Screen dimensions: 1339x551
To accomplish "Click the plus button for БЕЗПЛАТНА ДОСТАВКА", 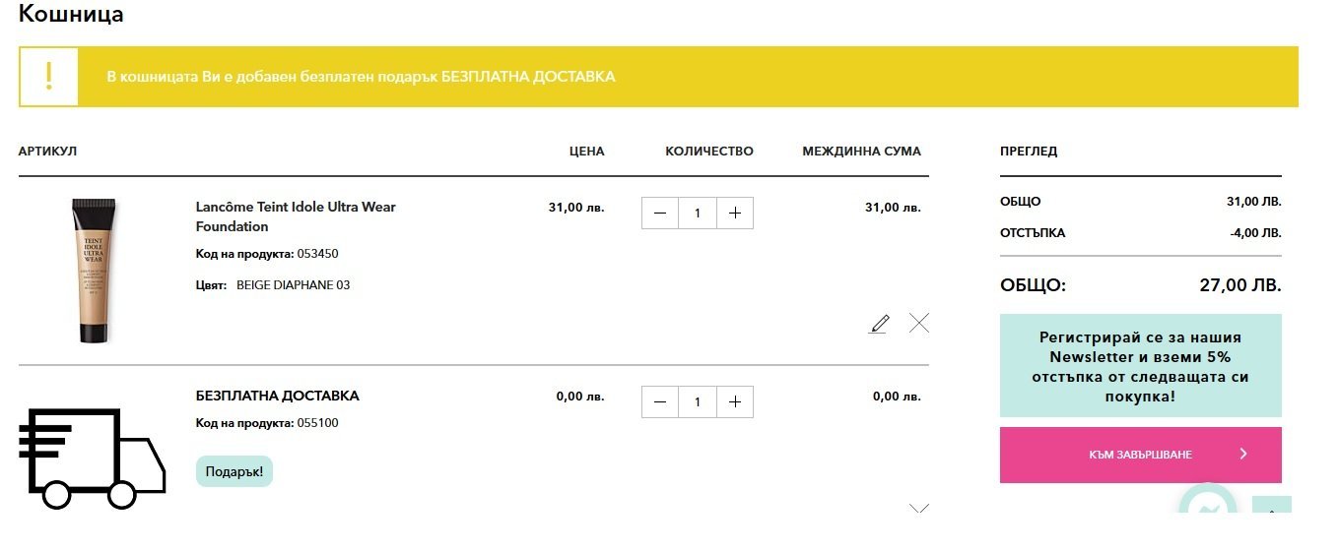I will (735, 401).
